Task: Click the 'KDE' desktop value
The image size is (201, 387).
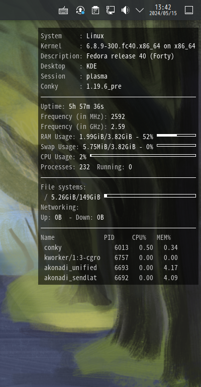Action: [x=91, y=66]
